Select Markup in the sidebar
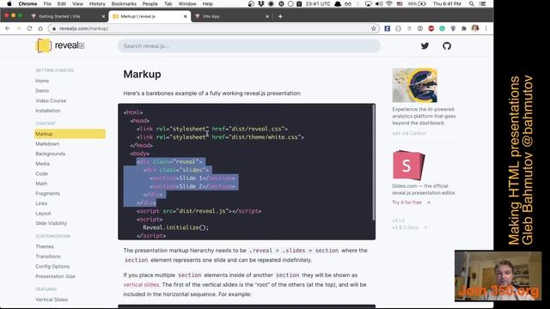 [x=70, y=134]
